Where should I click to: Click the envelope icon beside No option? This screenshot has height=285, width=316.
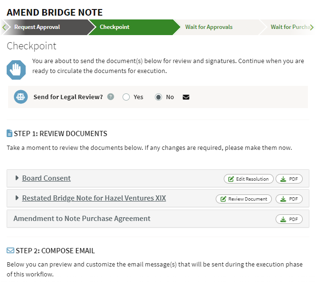pyautogui.click(x=186, y=97)
